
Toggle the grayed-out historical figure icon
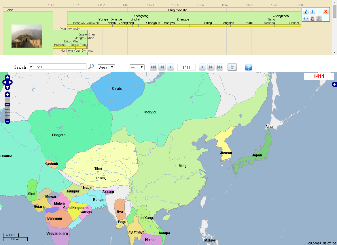click(x=319, y=18)
